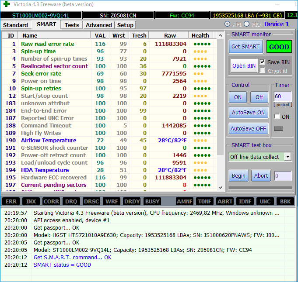Click the AutoSave ON button
Screen dimensions: 298x282
tap(248, 112)
